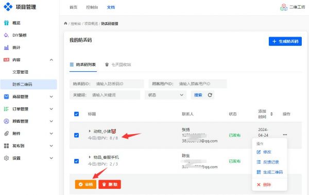
Task: Expand the 动物_小猪 row triangle
Action: [x=90, y=131]
